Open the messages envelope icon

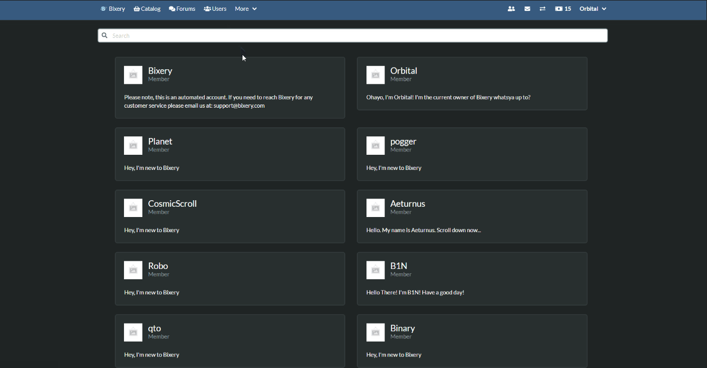tap(527, 9)
